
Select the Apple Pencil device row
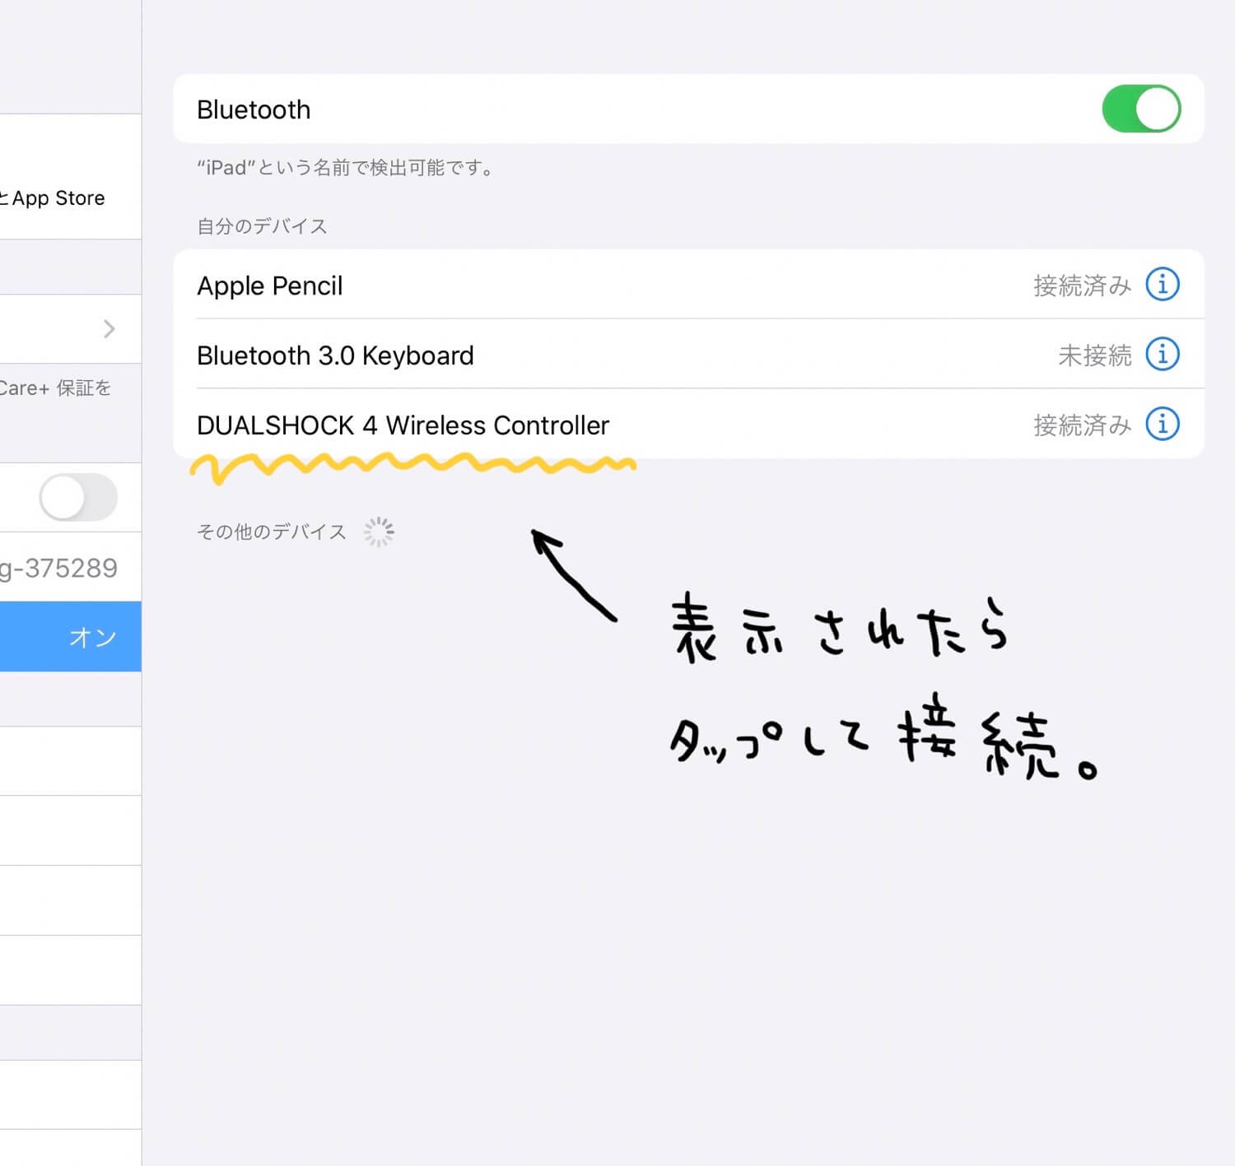[x=688, y=285]
